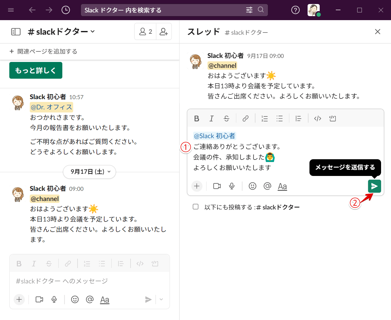The image size is (391, 320).
Task: Insert code block in thread reply
Action: (x=332, y=118)
